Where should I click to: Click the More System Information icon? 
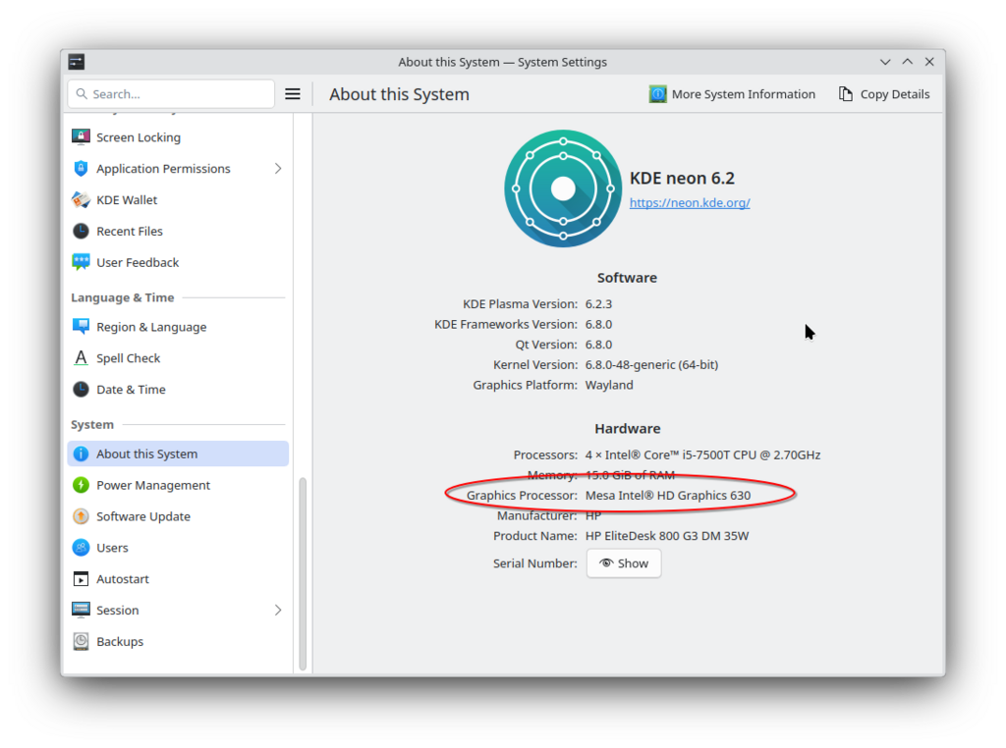tap(657, 94)
